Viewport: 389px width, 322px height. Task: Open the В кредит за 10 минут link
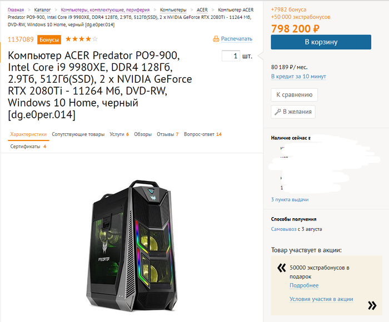point(298,76)
